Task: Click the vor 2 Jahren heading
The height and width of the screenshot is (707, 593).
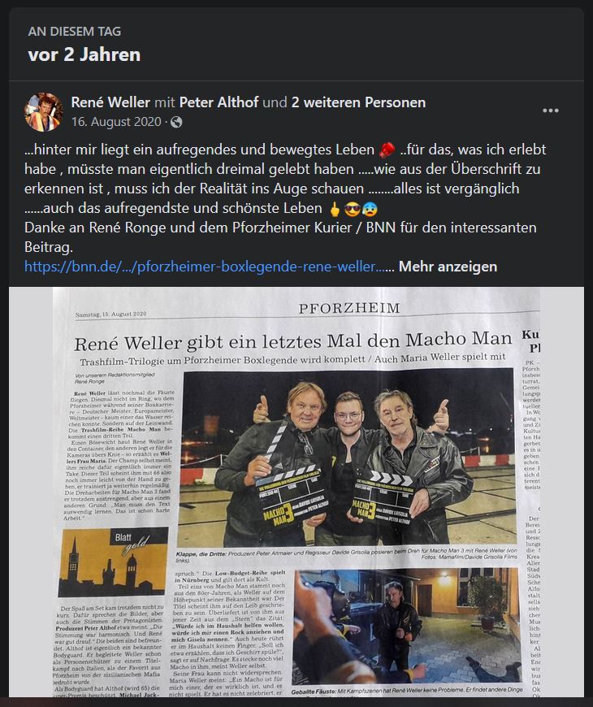Action: (x=84, y=54)
